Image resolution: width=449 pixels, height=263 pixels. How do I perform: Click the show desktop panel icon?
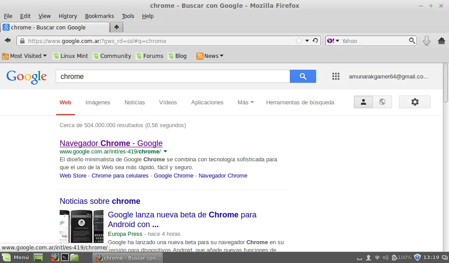[x=38, y=258]
